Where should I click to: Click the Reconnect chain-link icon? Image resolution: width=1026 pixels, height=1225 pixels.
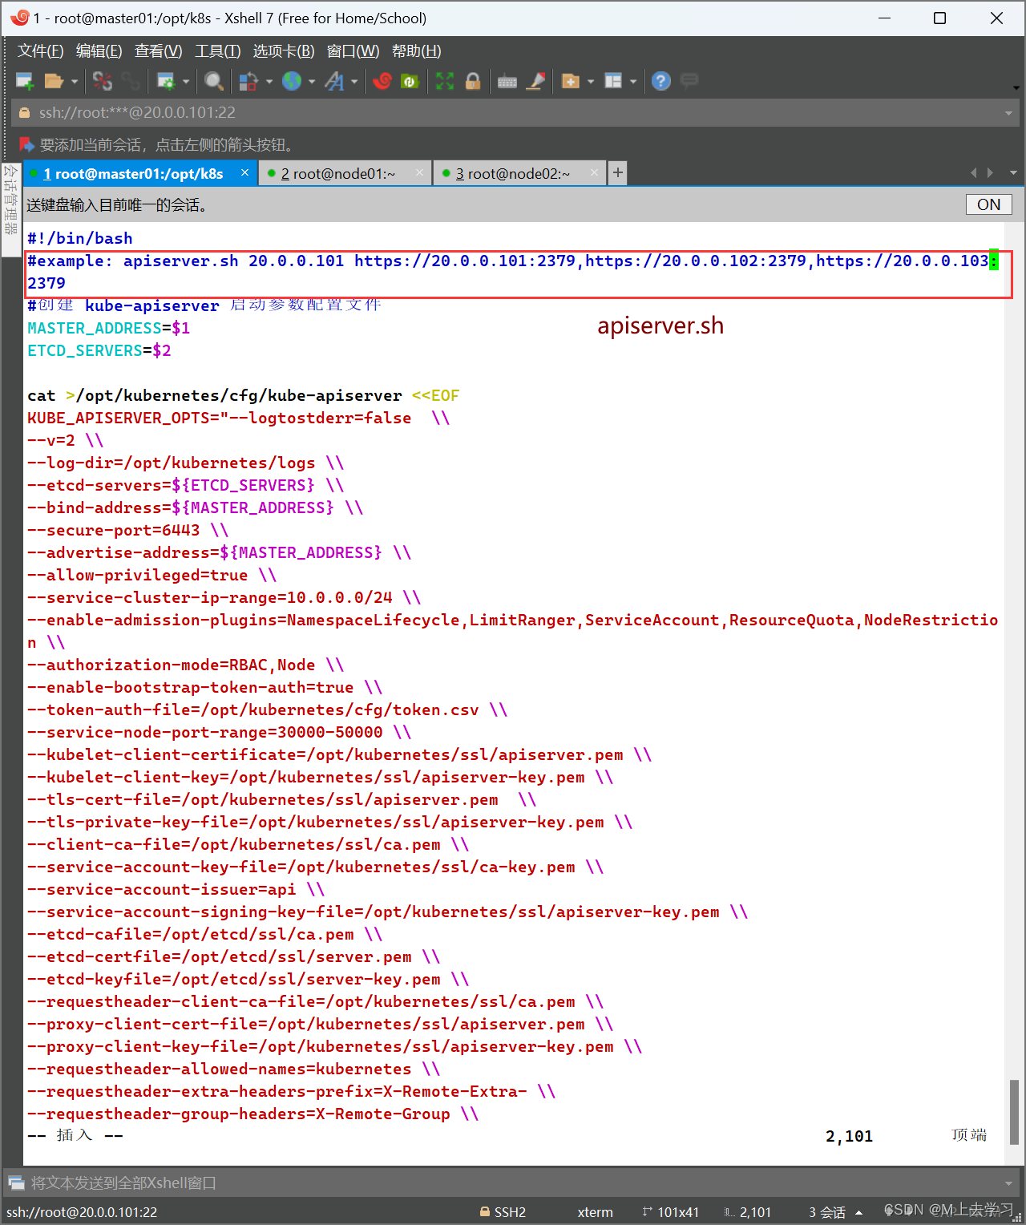tap(131, 81)
